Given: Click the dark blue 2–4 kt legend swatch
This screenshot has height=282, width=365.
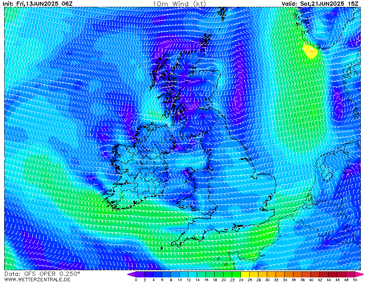Looking at the screenshot, I should [x=149, y=274].
